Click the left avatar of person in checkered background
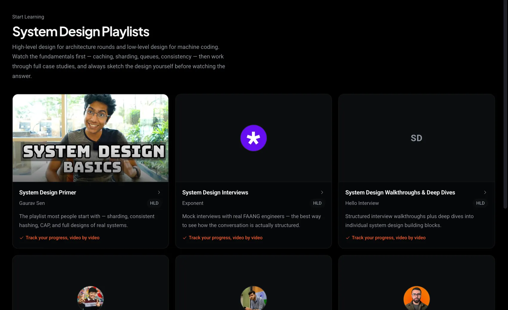The height and width of the screenshot is (310, 508). pos(91,298)
